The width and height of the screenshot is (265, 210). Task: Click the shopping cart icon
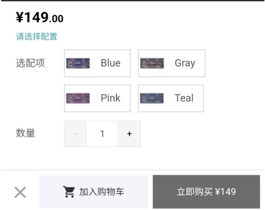pos(69,191)
